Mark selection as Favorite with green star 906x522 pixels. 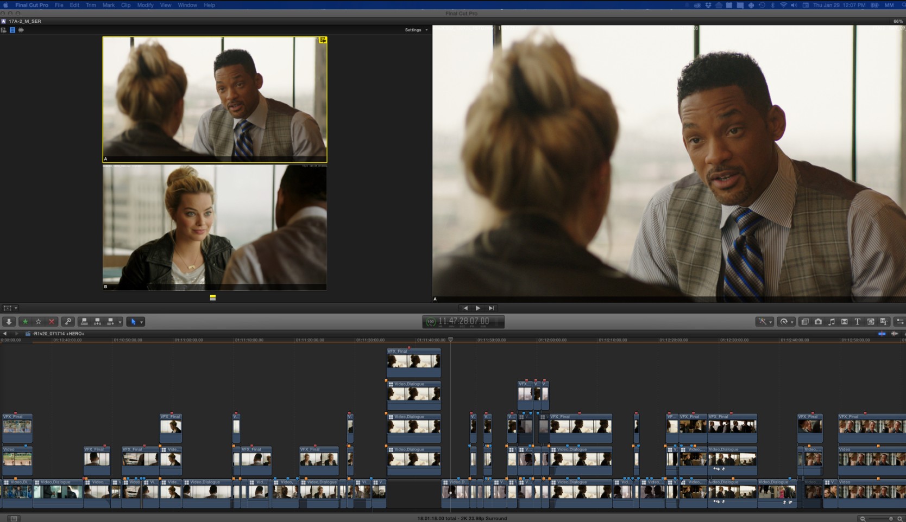click(25, 322)
